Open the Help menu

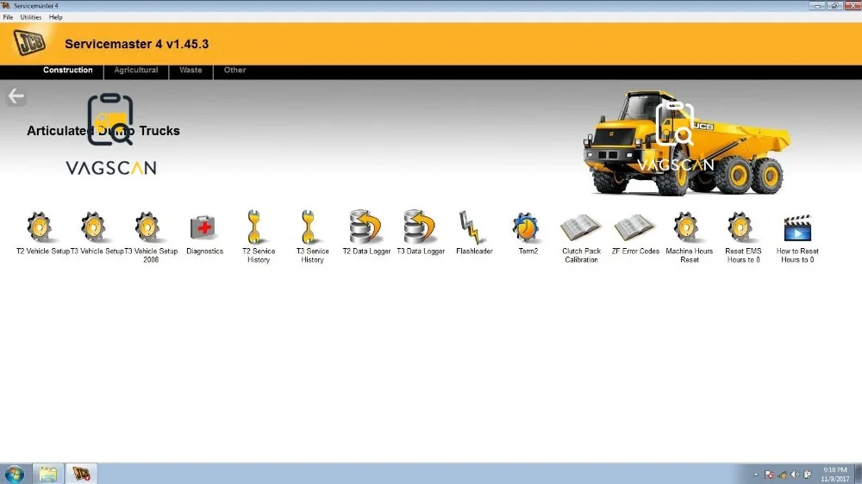[55, 17]
